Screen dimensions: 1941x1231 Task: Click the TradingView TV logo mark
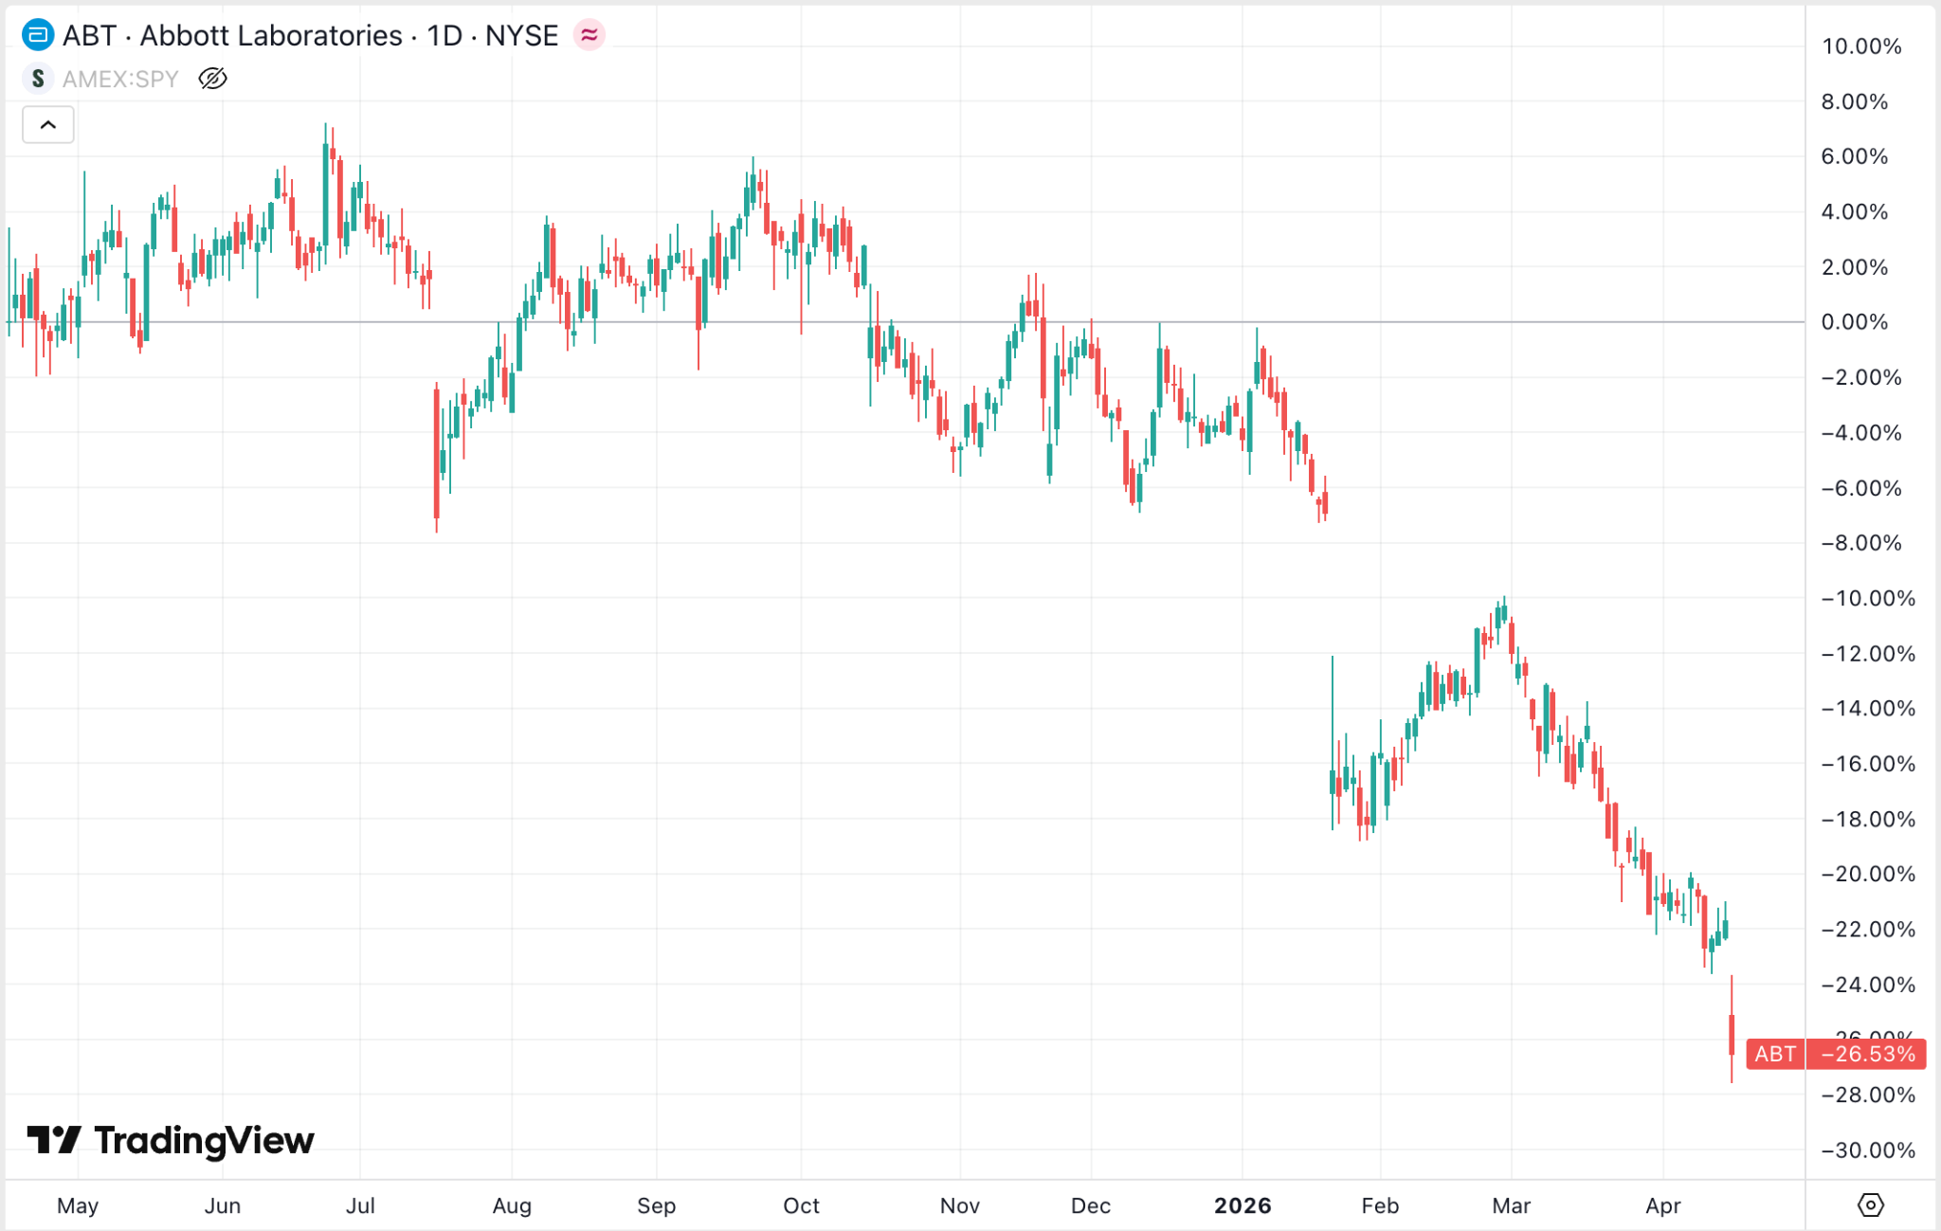[53, 1139]
